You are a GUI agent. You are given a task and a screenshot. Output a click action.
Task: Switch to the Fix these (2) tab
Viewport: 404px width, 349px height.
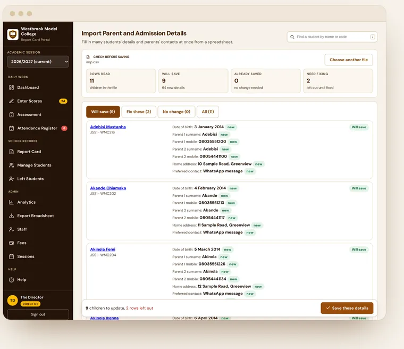pos(139,112)
